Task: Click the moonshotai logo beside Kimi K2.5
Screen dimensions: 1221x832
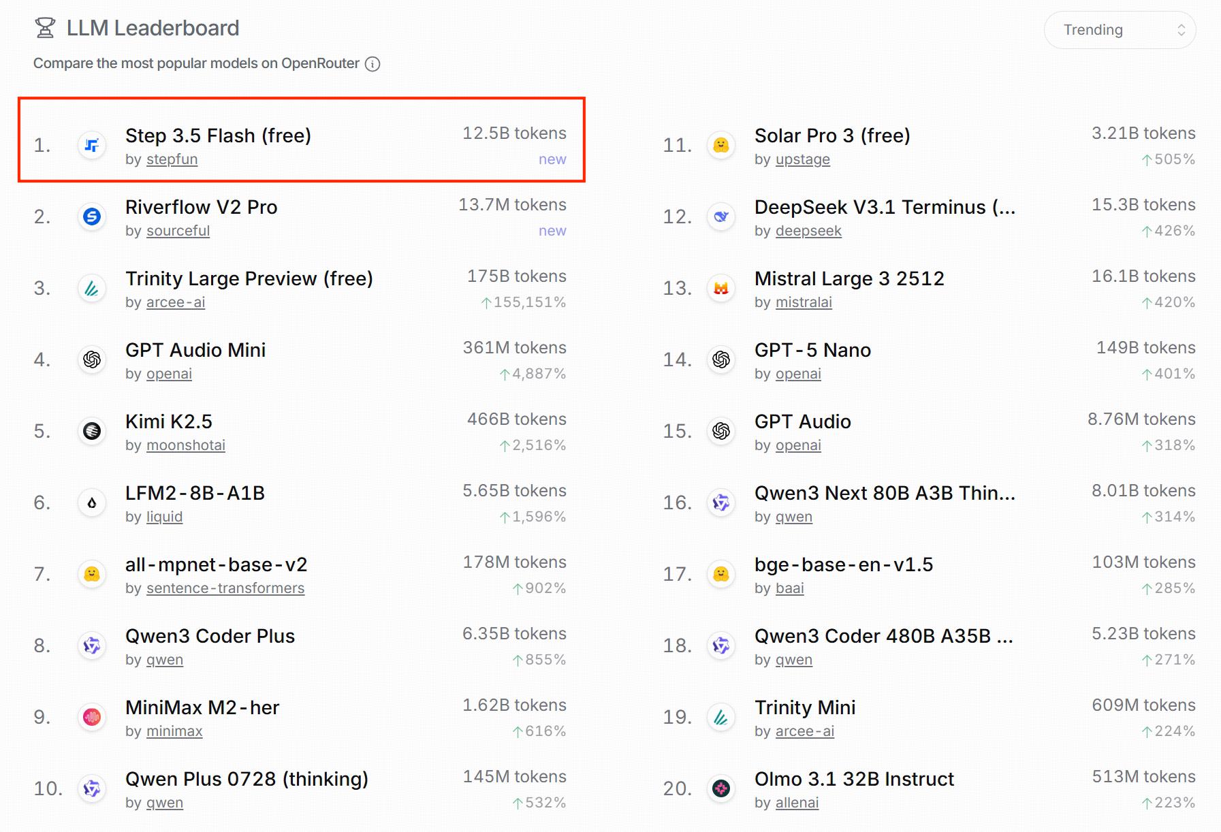Action: (x=92, y=431)
